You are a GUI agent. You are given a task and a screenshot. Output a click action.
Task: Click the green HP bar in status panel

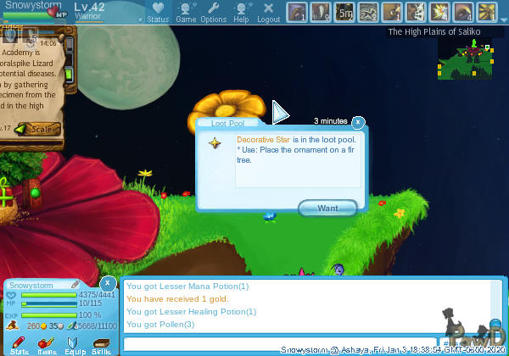point(48,295)
